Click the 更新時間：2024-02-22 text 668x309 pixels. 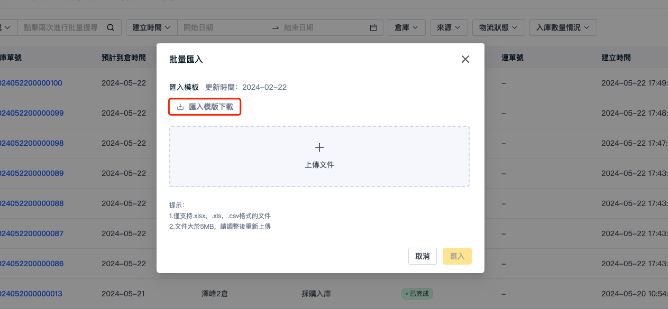pyautogui.click(x=246, y=87)
